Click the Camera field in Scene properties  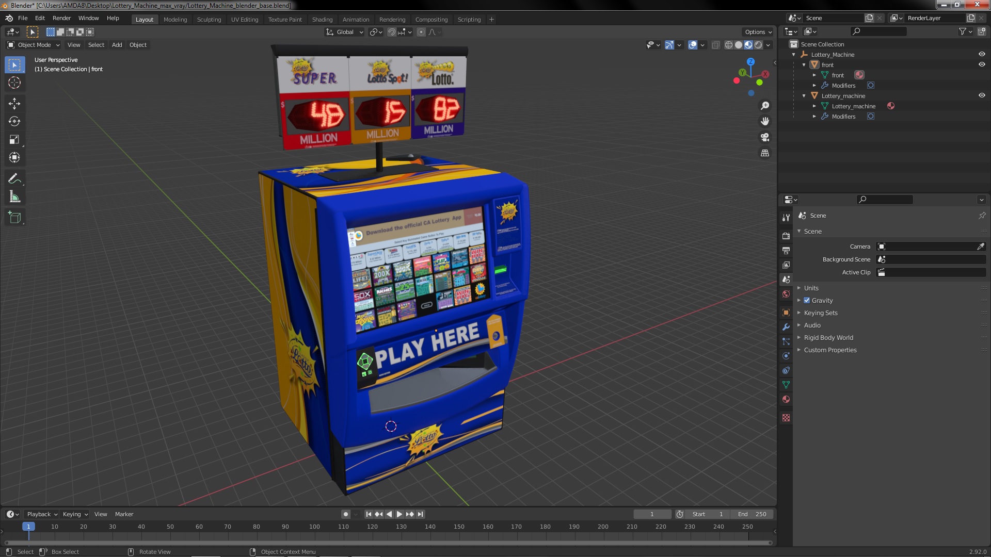[931, 247]
